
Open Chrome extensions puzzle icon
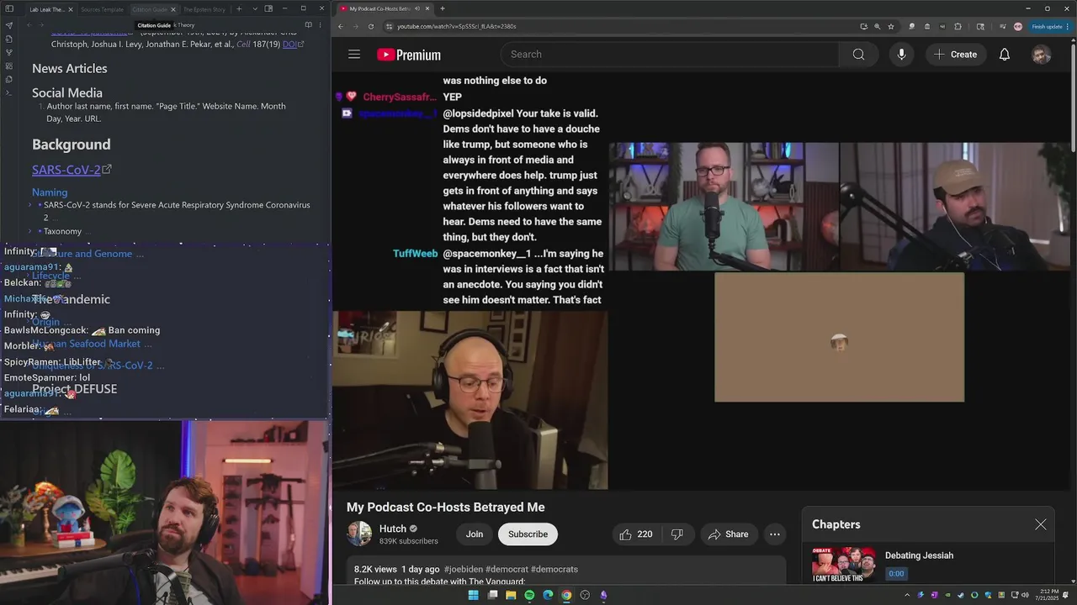click(x=958, y=26)
